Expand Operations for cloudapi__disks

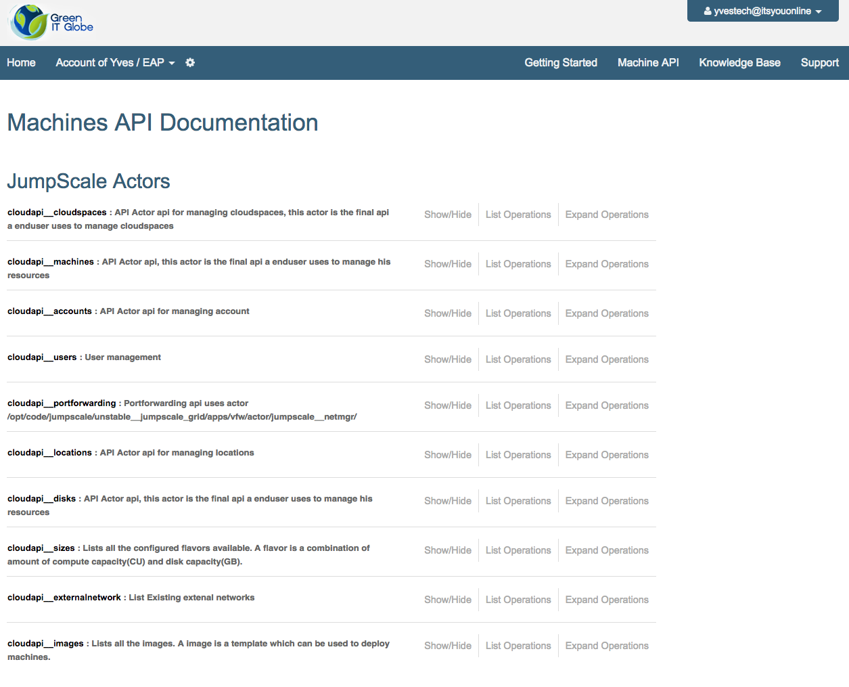coord(606,501)
